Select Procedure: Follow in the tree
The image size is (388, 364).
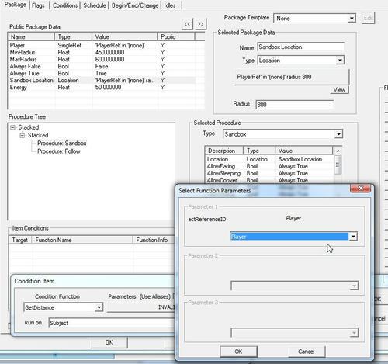[x=59, y=151]
